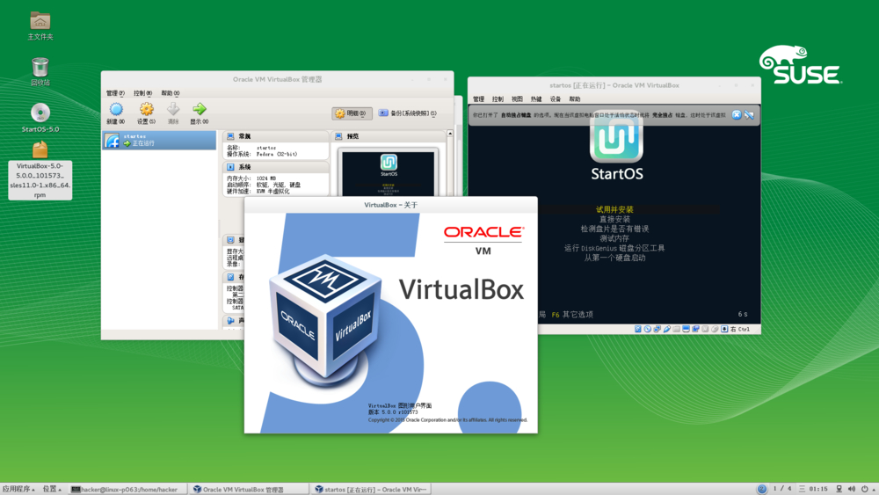Click the grey CPU virtualization V status icon
This screenshot has height=495, width=879.
point(705,329)
